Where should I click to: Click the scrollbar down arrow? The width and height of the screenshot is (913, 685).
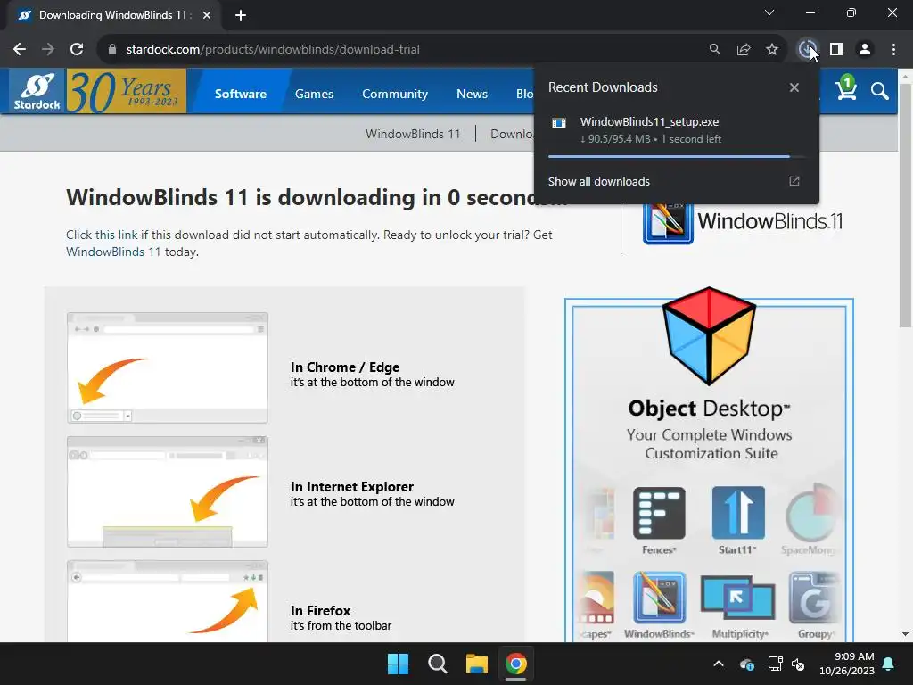click(x=905, y=634)
